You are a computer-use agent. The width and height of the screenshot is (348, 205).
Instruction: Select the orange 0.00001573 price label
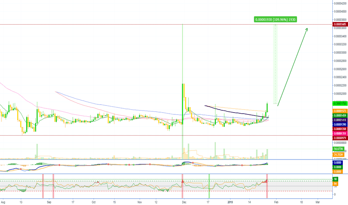point(340,111)
